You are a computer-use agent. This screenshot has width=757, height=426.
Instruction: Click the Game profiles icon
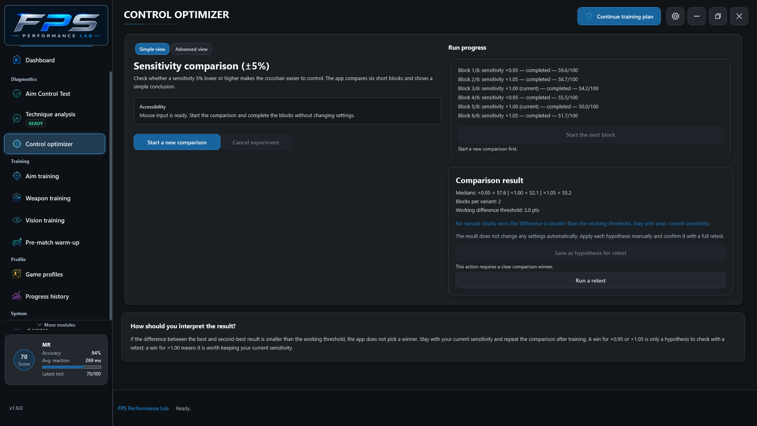tap(17, 274)
